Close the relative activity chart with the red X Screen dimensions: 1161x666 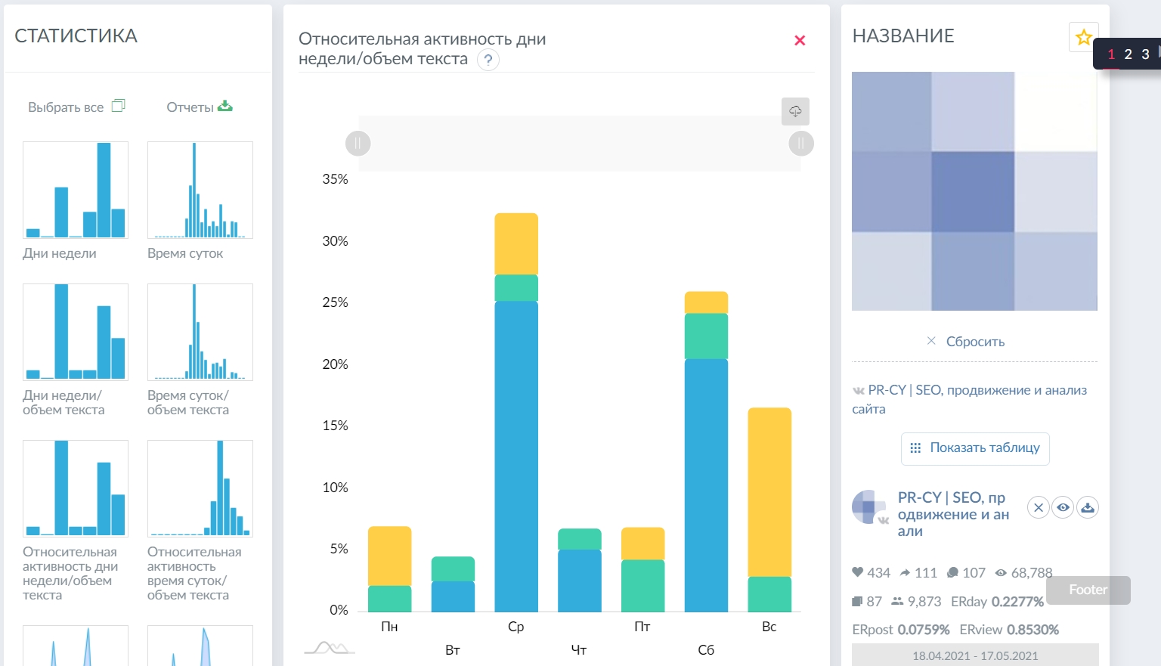(x=800, y=41)
